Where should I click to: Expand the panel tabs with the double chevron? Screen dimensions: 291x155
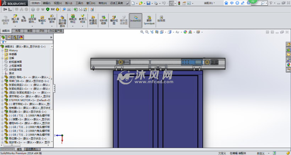point(51,38)
